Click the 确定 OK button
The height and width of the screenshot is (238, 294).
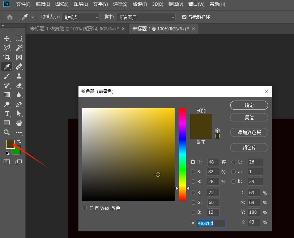pyautogui.click(x=249, y=105)
